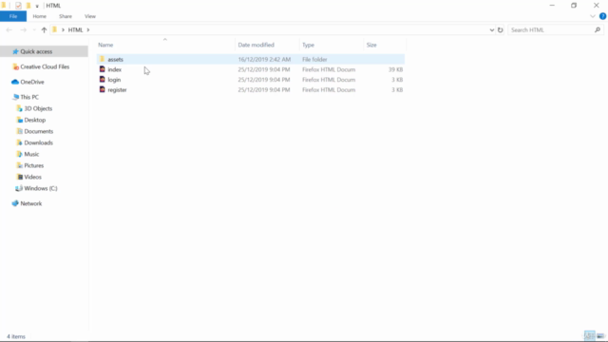Viewport: 608px width, 342px height.
Task: Open the View ribbon tab
Action: (x=90, y=16)
